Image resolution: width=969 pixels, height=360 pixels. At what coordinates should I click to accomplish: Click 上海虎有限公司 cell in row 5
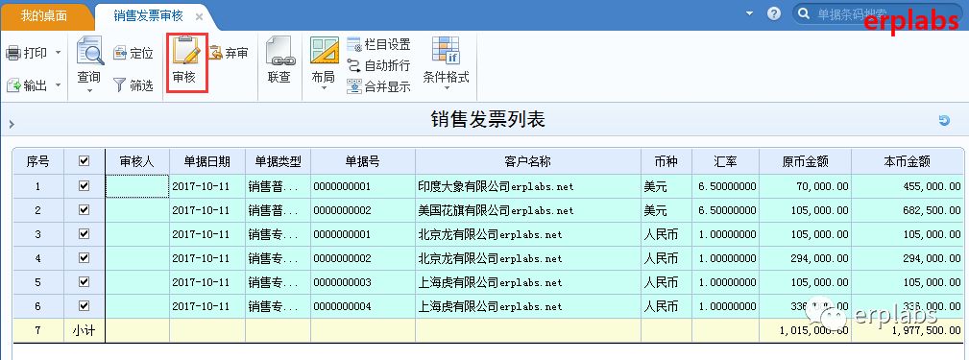click(x=528, y=282)
